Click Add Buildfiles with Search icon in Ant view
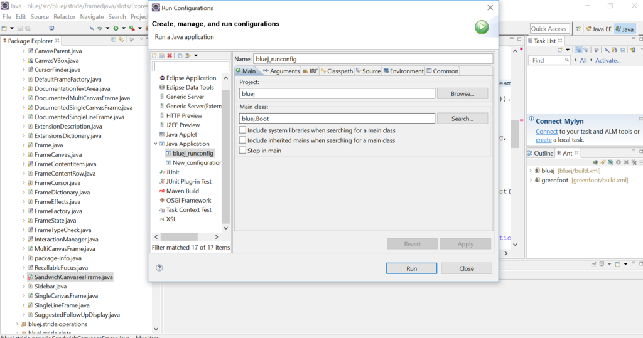This screenshot has width=643, height=338. pos(603,162)
